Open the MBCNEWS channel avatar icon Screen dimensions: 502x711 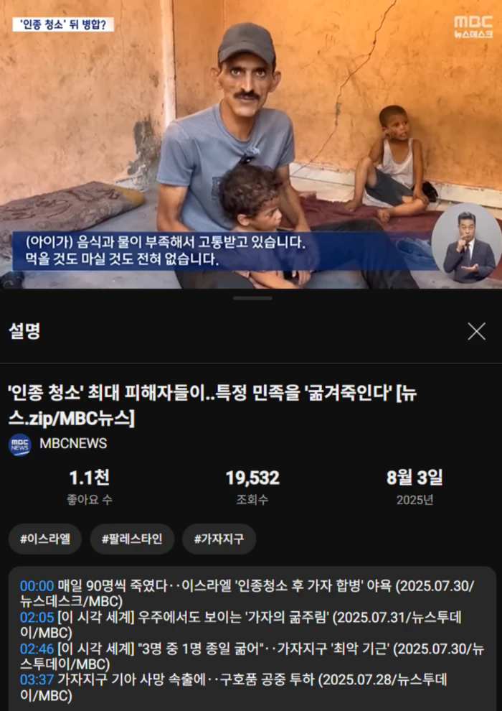20,445
